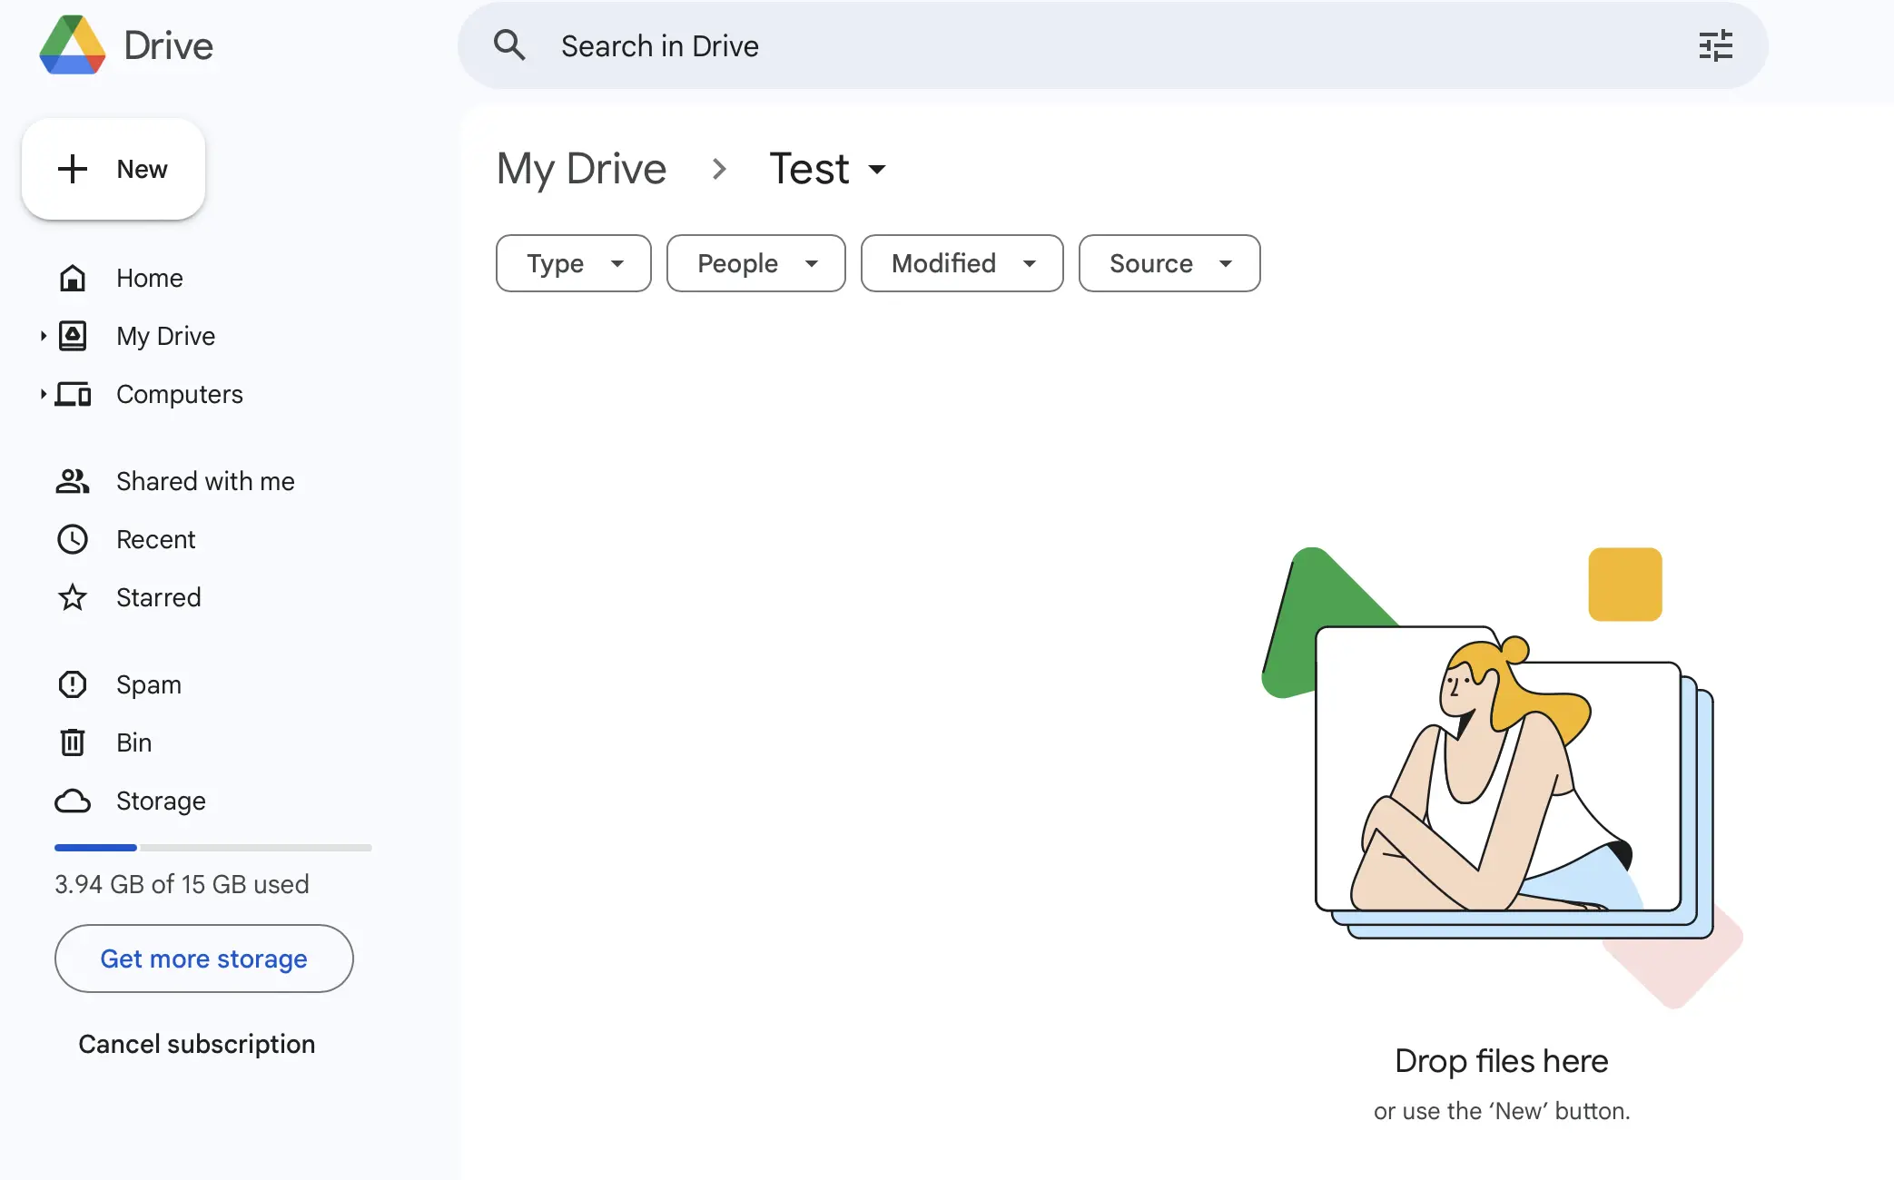Screen dimensions: 1894x1180
Task: Expand the My Drive tree item
Action: tap(43, 336)
